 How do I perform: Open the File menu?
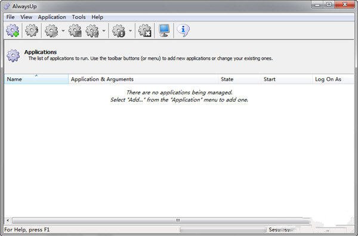click(x=10, y=17)
